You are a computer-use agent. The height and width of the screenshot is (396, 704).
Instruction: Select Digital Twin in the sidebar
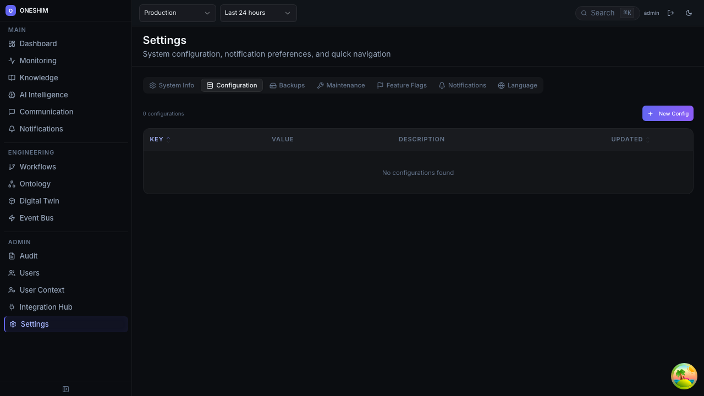(x=39, y=201)
